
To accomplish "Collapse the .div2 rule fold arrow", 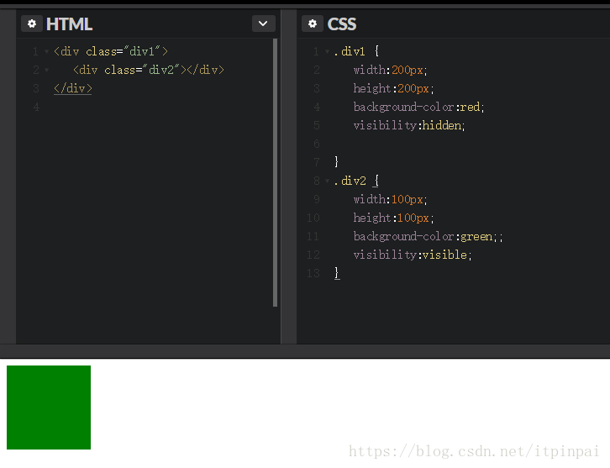I will pos(327,181).
